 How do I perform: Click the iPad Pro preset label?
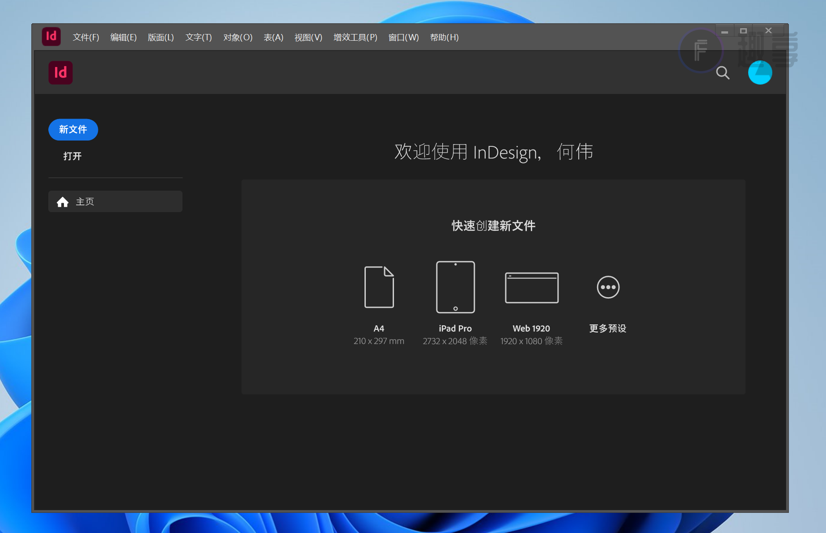pos(455,328)
